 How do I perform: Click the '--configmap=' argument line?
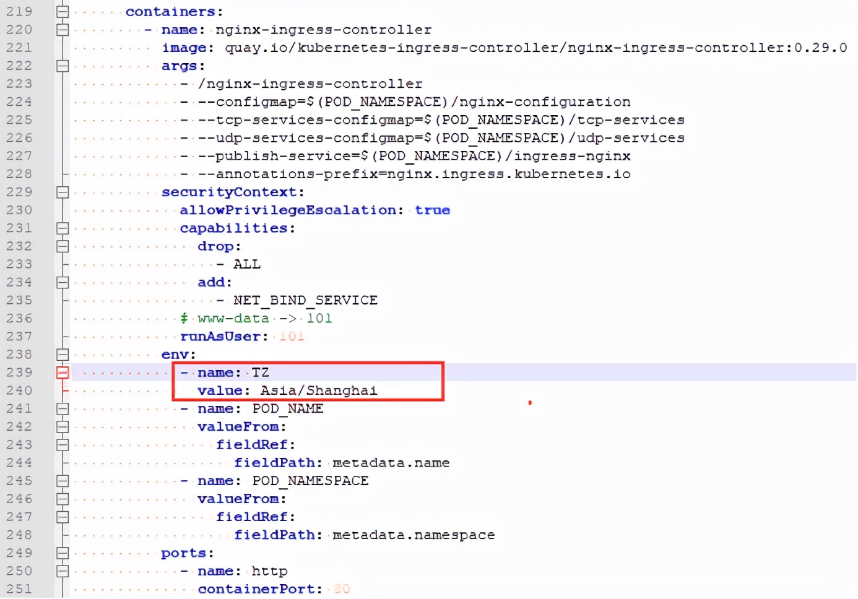coord(414,101)
